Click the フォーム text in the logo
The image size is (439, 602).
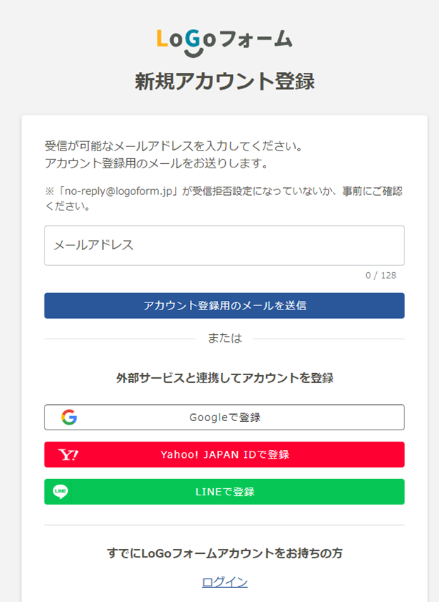click(256, 40)
